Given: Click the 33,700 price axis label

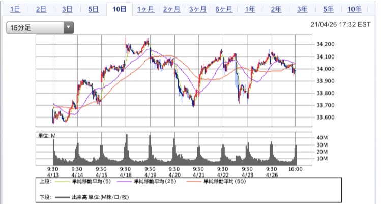Looking at the screenshot, I should coord(326,105).
